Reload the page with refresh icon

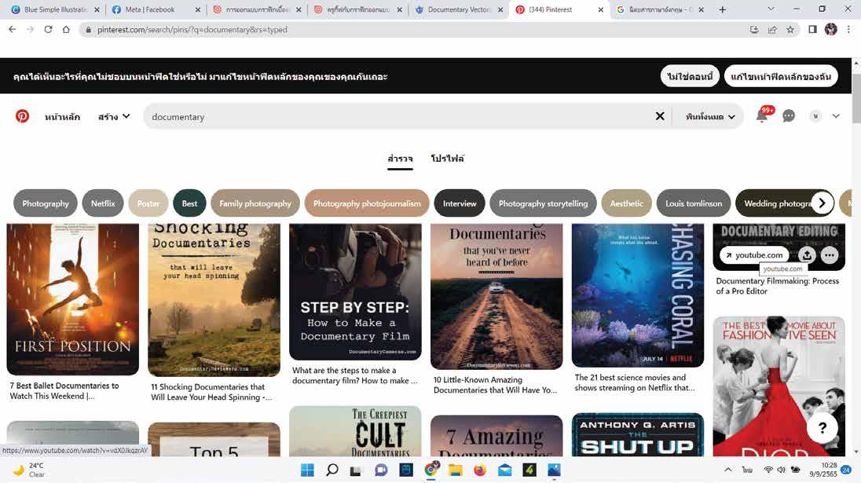tap(49, 30)
